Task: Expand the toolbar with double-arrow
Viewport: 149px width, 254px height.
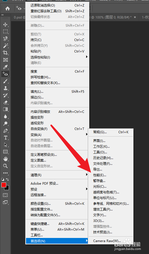Action: (2, 15)
